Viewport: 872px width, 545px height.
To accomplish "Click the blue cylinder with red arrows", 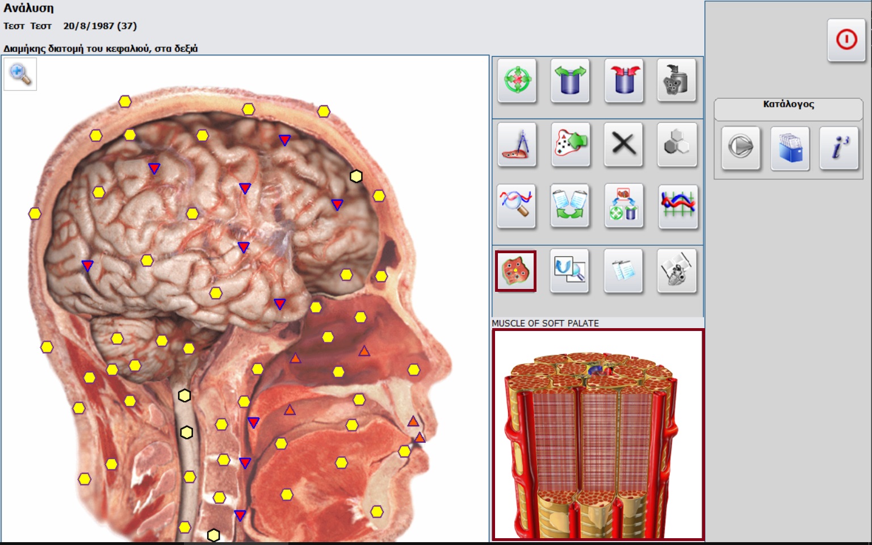I will point(623,80).
